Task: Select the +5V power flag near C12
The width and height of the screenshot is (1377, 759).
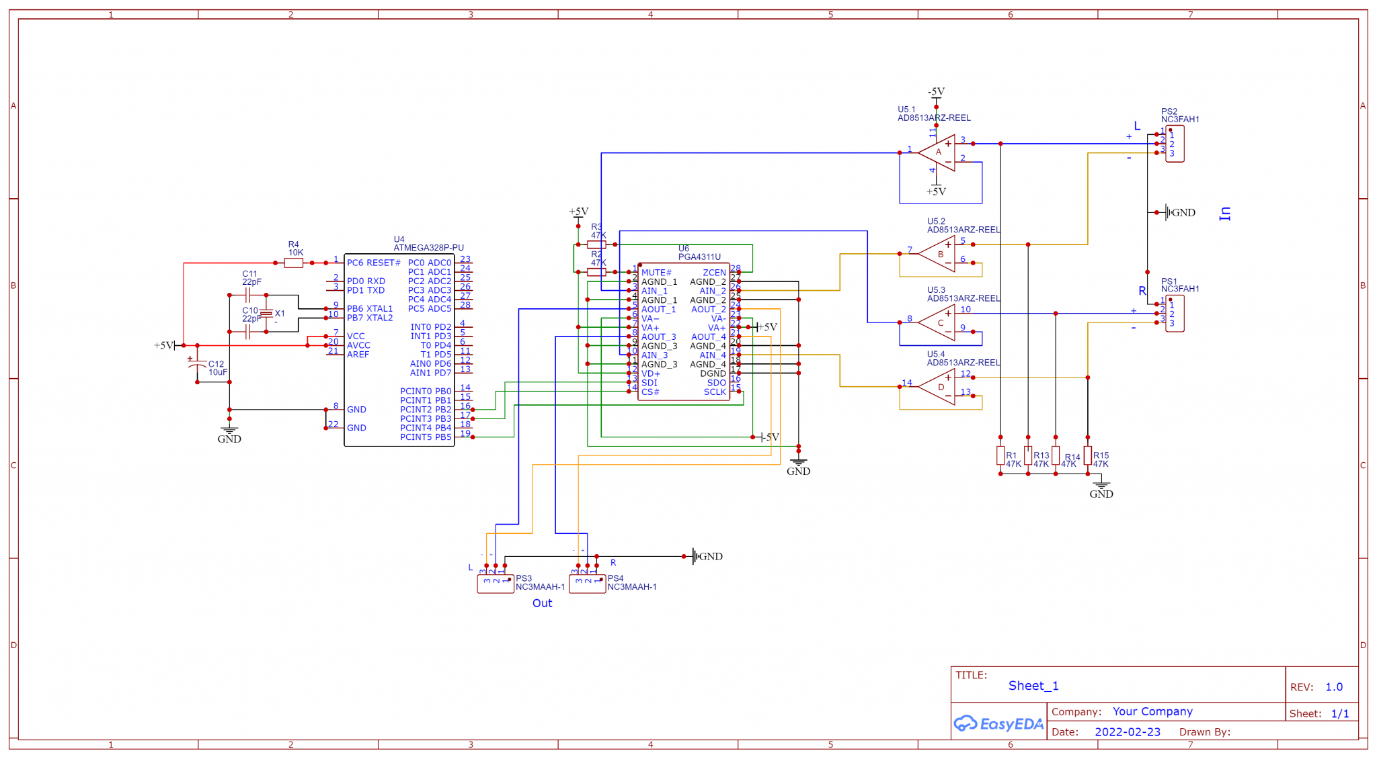Action: (x=165, y=345)
